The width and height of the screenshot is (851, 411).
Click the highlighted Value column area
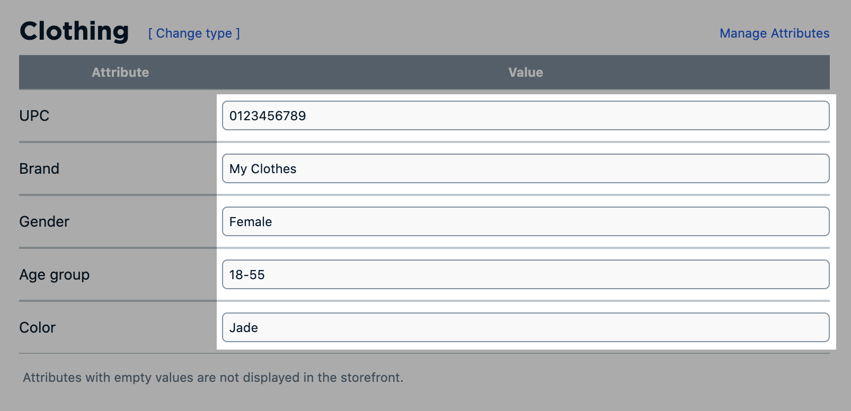click(525, 222)
